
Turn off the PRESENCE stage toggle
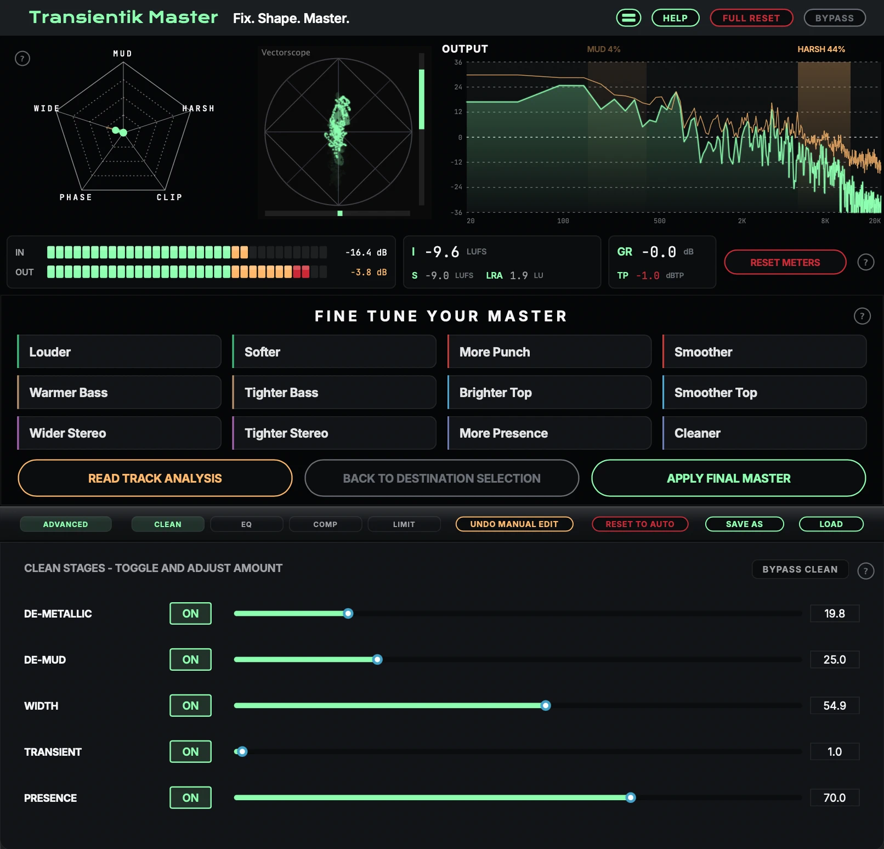pos(190,798)
